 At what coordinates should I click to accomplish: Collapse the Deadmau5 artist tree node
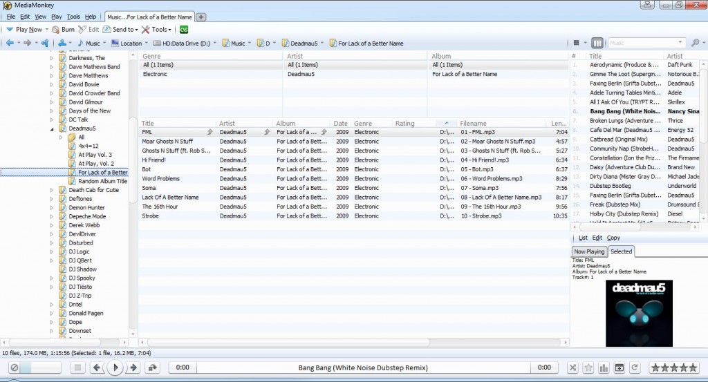[x=51, y=128]
